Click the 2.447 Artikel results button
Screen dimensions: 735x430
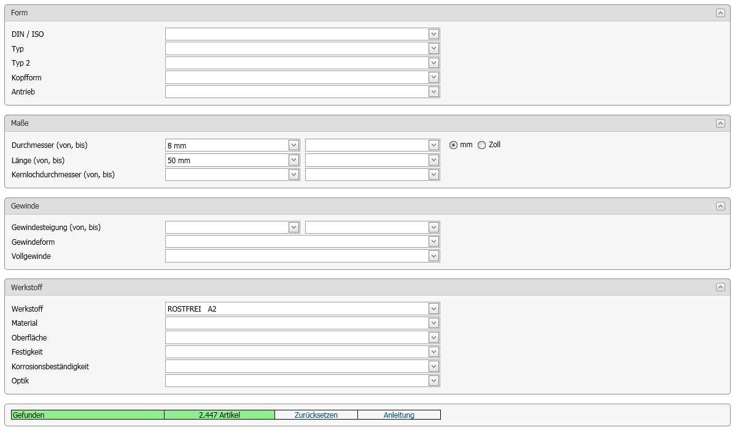219,415
